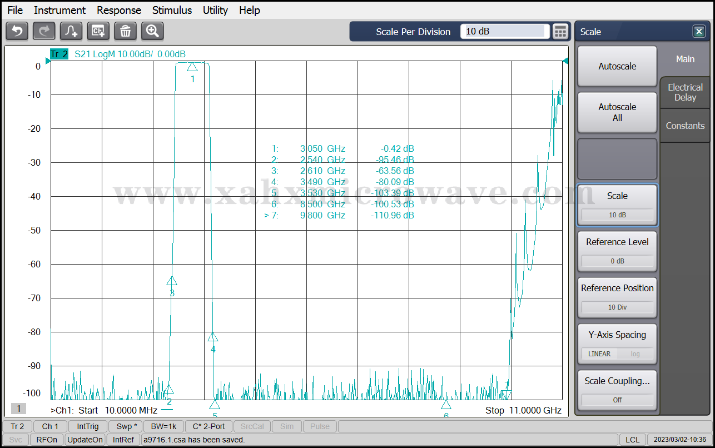Click the Stop 11.0000 GHz label
Screen dimensions: 715x448
[523, 411]
